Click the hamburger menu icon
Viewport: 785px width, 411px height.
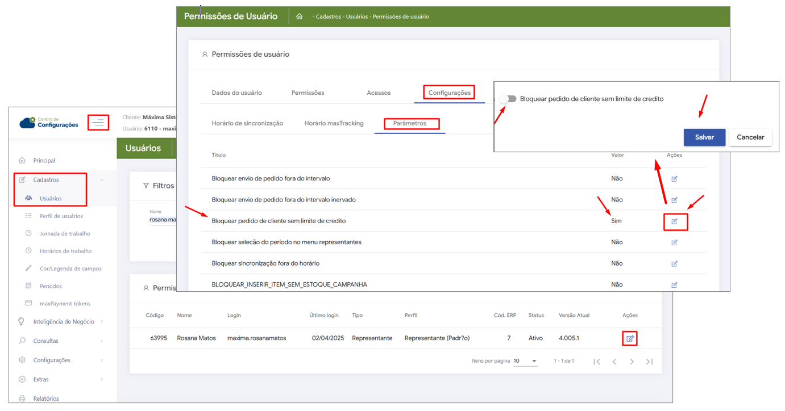(x=98, y=123)
